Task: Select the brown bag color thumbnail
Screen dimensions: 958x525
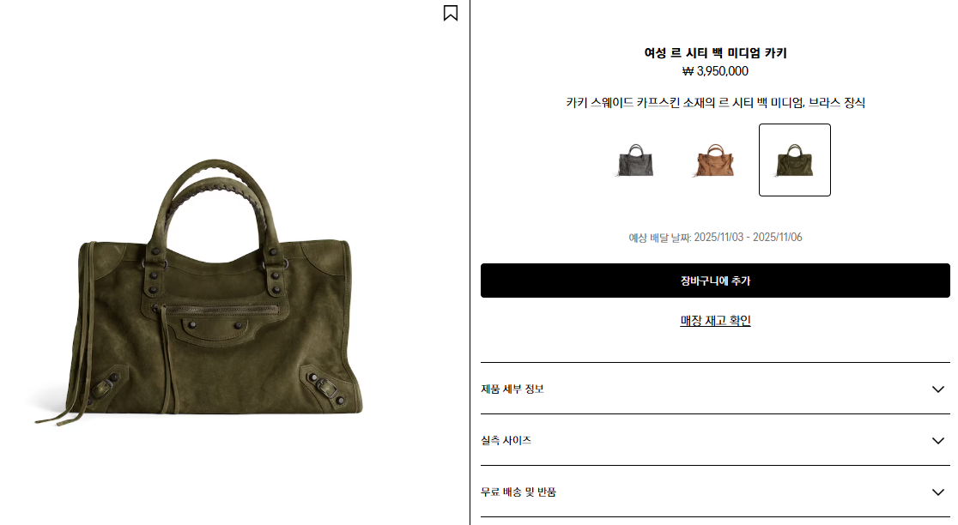Action: point(715,160)
